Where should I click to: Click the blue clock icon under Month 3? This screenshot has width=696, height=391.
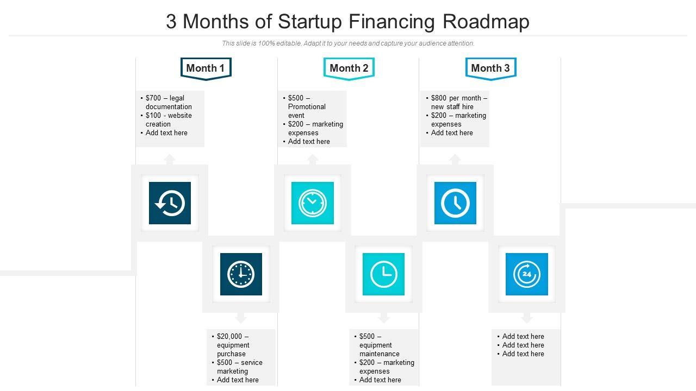(x=455, y=203)
